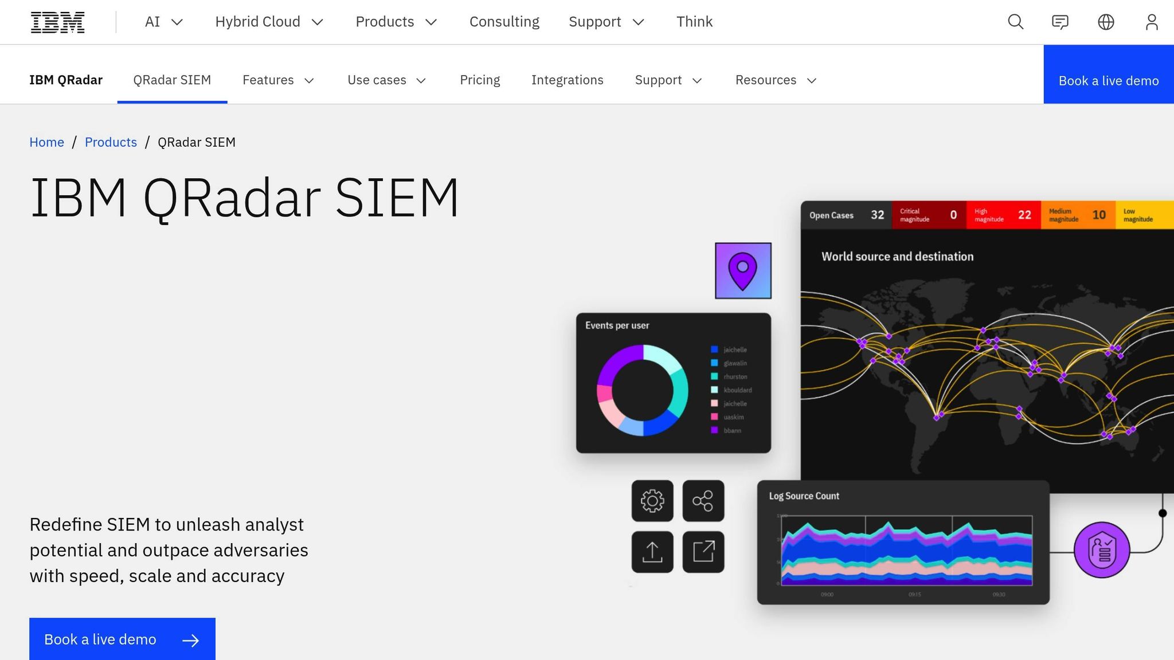Expand the Resources menu
The image size is (1174, 660).
pyautogui.click(x=774, y=80)
